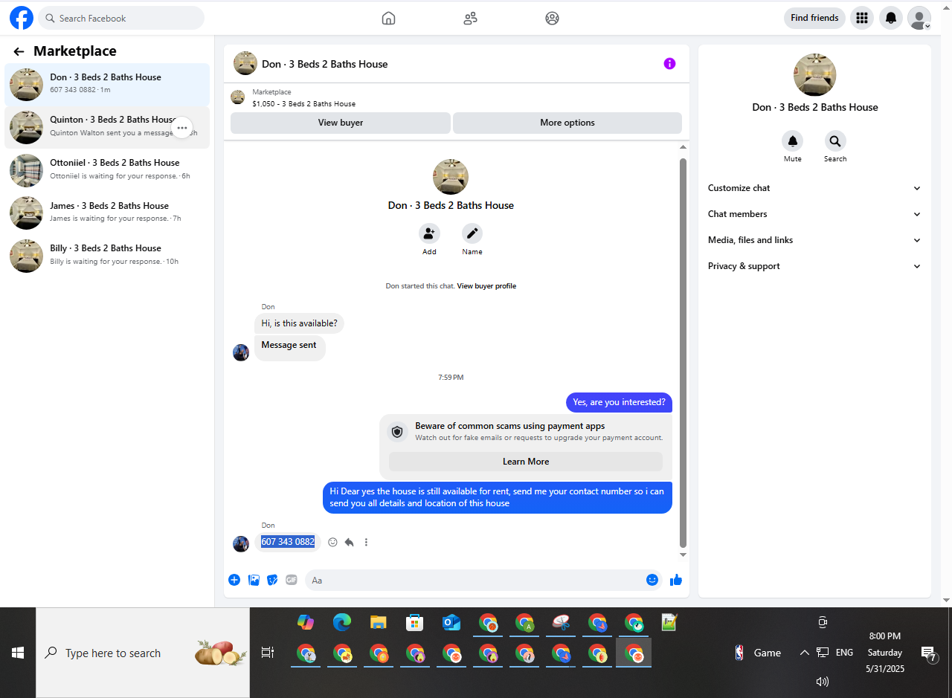Open the plus more actions icon in composer

click(x=234, y=580)
